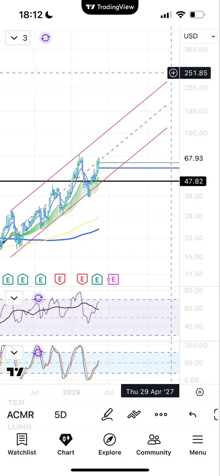Image resolution: width=220 pixels, height=476 pixels.
Task: Tap the 40.00 RSI scale label
Action: coord(194,326)
